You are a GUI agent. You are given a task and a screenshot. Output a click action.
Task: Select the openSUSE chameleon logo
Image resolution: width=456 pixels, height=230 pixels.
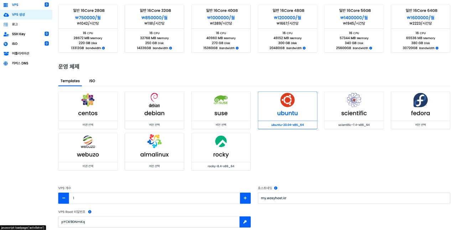coord(221,100)
